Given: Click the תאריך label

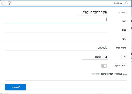Looking at the screenshot, I should 123,57.
